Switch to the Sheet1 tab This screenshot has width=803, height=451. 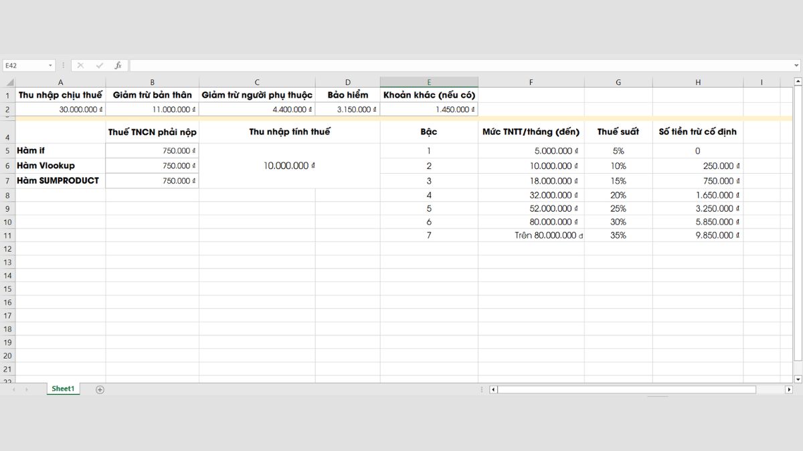pos(62,388)
